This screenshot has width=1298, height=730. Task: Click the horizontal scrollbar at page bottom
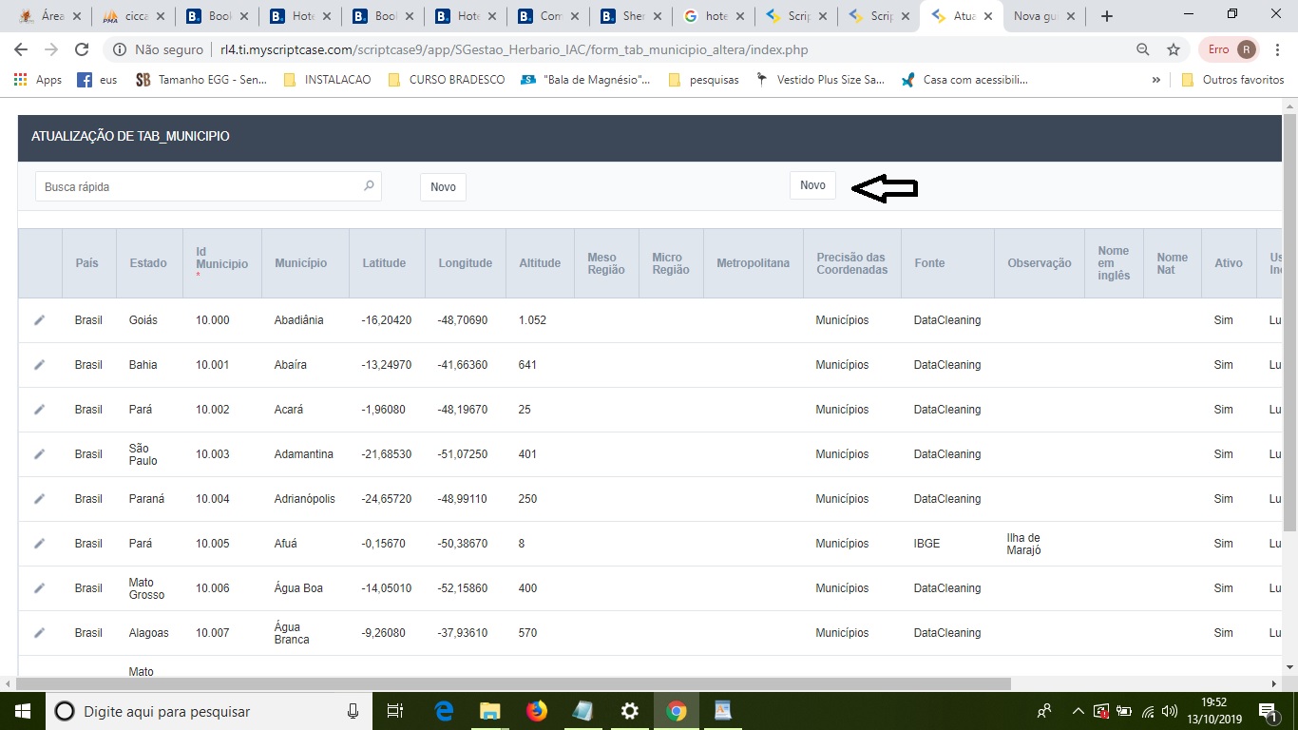pos(513,683)
